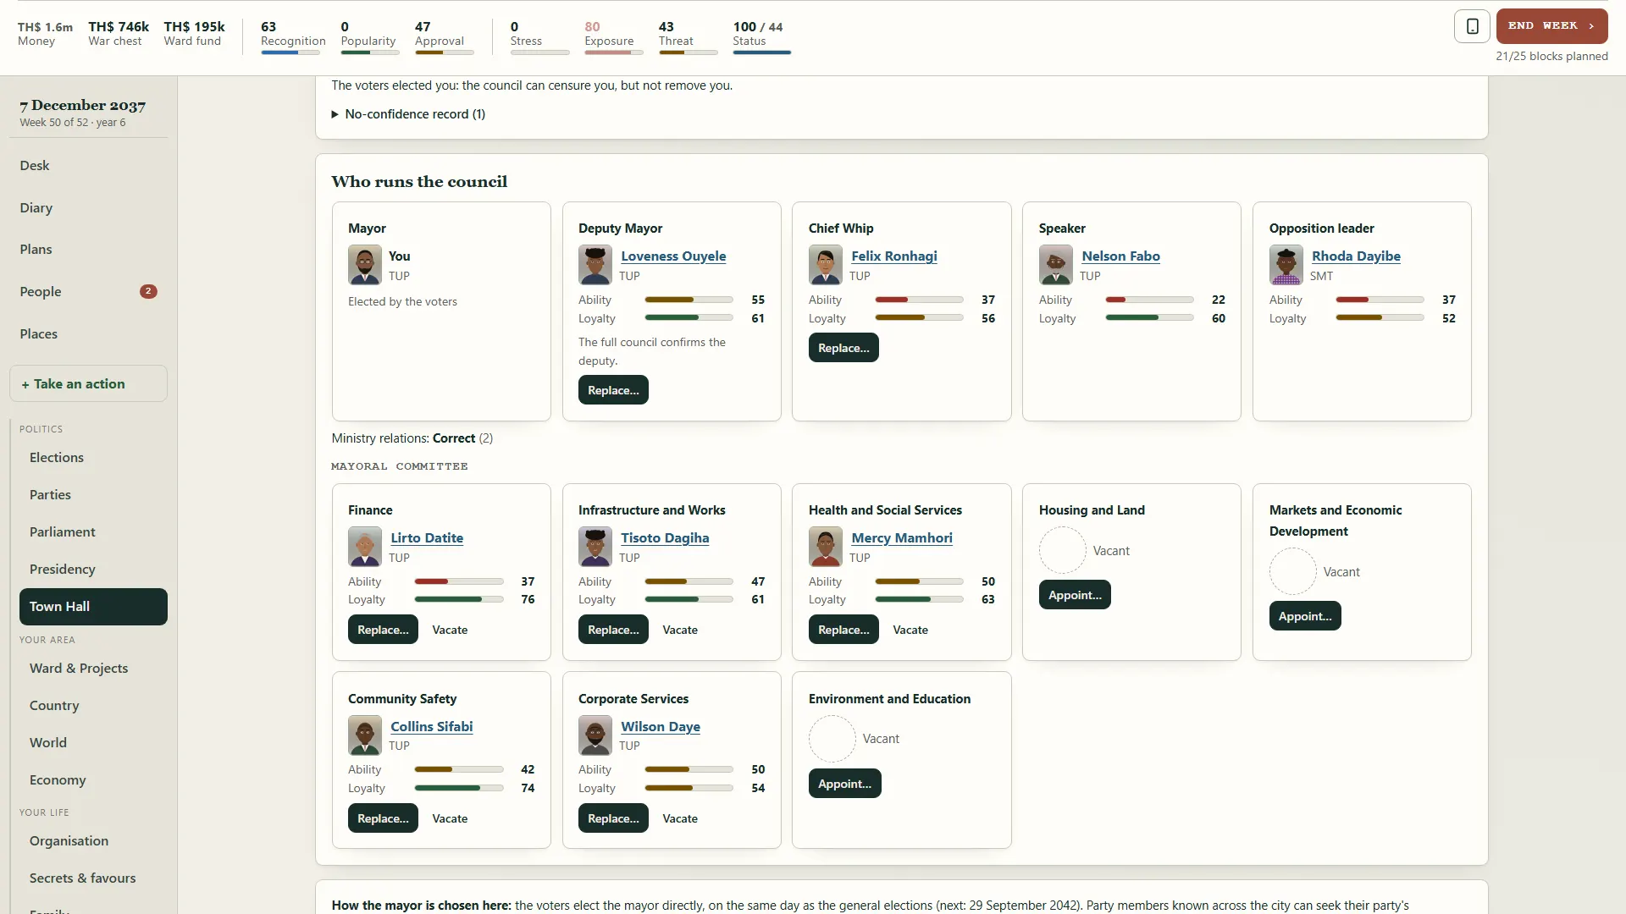Image resolution: width=1626 pixels, height=914 pixels.
Task: Click Mercy Mamhori's portrait avatar
Action: [826, 547]
